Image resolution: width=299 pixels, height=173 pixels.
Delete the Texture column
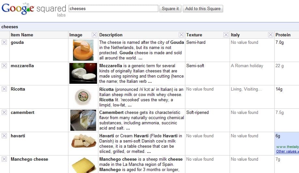pyautogui.click(x=226, y=35)
